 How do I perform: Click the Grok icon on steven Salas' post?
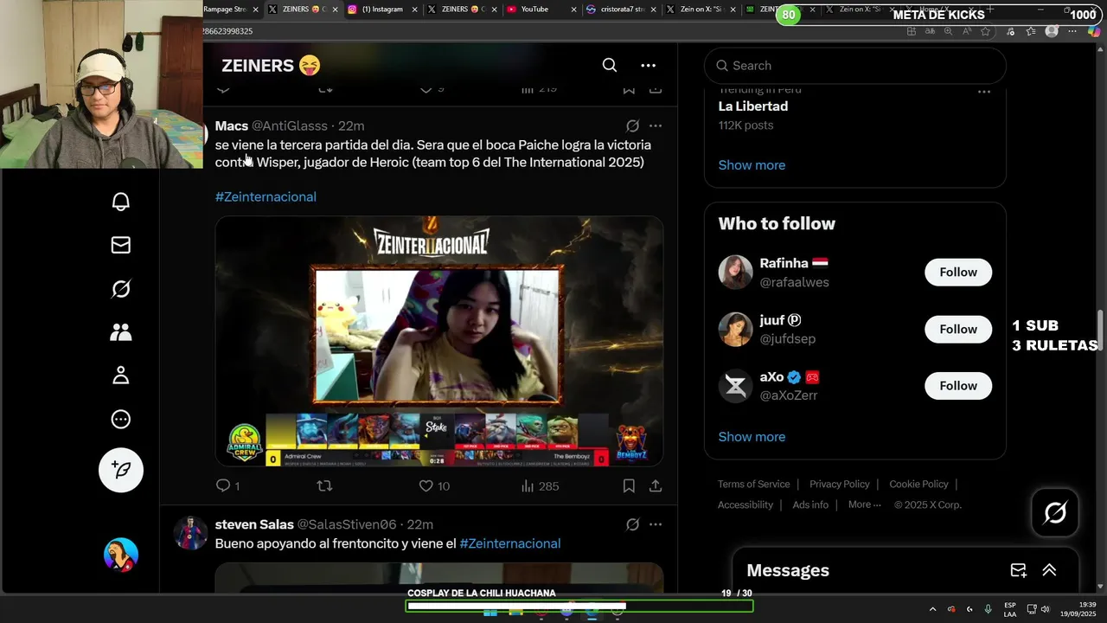coord(632,524)
